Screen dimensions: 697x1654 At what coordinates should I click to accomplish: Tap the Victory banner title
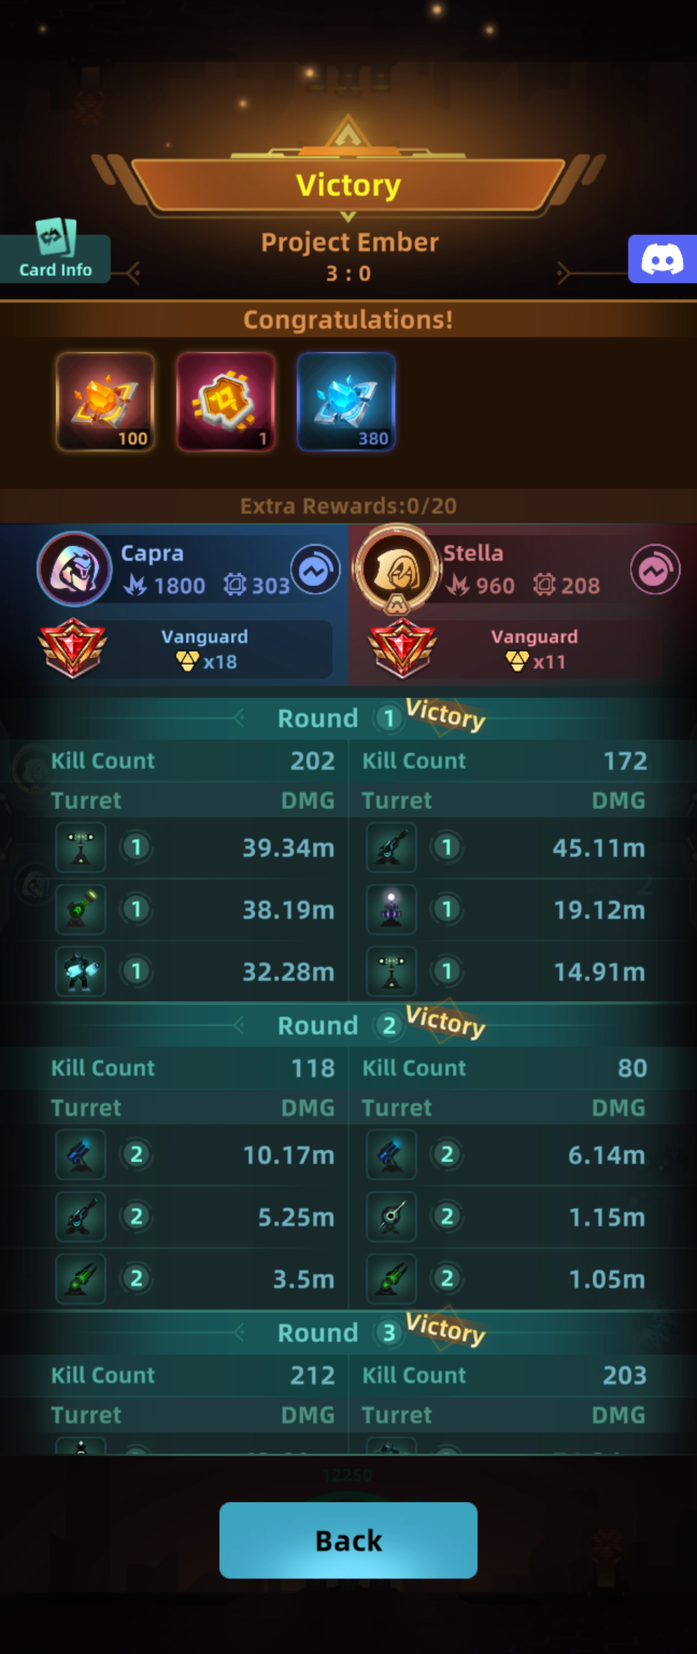(x=348, y=185)
